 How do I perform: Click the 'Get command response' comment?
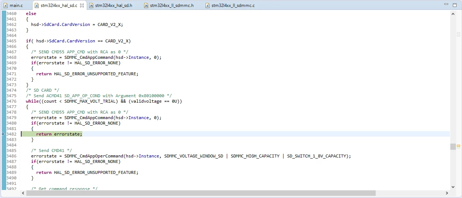click(x=64, y=189)
